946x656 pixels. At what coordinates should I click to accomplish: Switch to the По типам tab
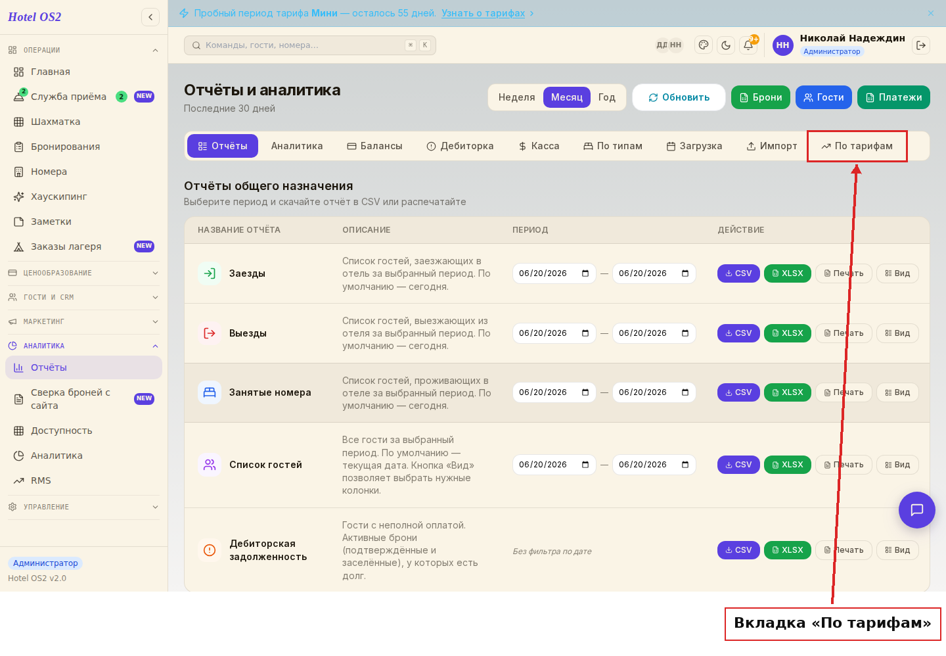[613, 146]
